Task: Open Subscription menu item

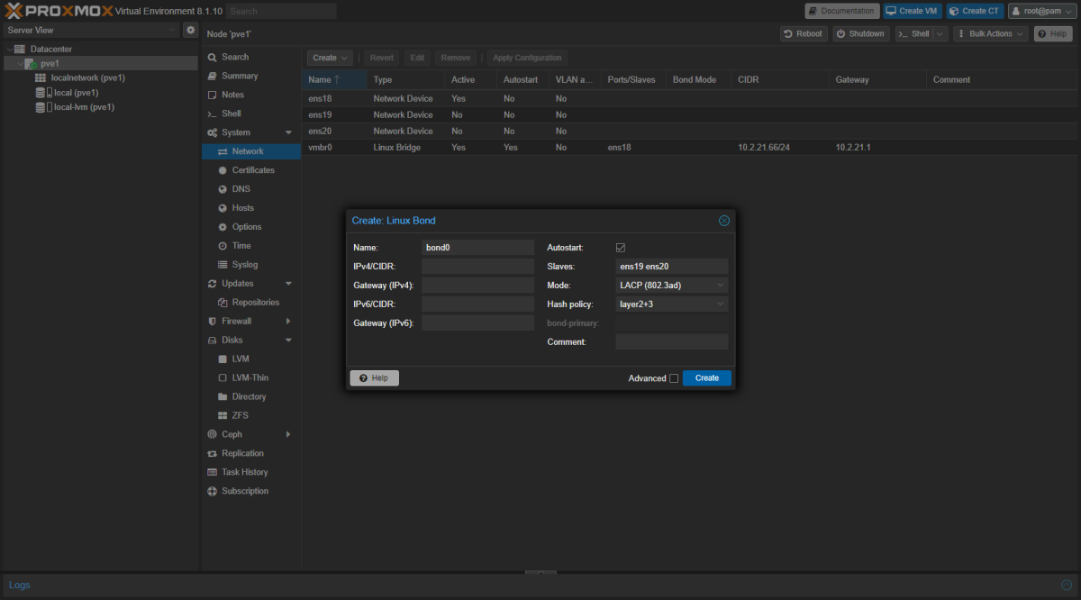Action: click(x=251, y=491)
